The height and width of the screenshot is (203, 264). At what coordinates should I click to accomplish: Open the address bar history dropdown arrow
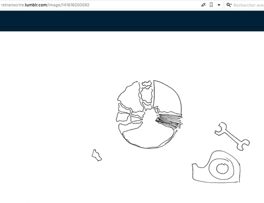tap(219, 5)
